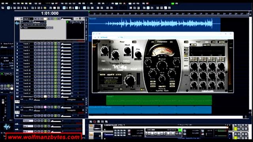The image size is (253, 142).
Task: Click the timeline measure ruler
Action: click(x=169, y=14)
